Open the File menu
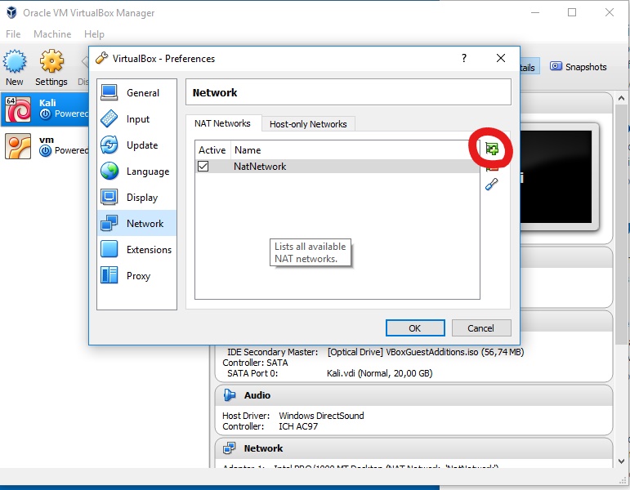 [x=13, y=34]
